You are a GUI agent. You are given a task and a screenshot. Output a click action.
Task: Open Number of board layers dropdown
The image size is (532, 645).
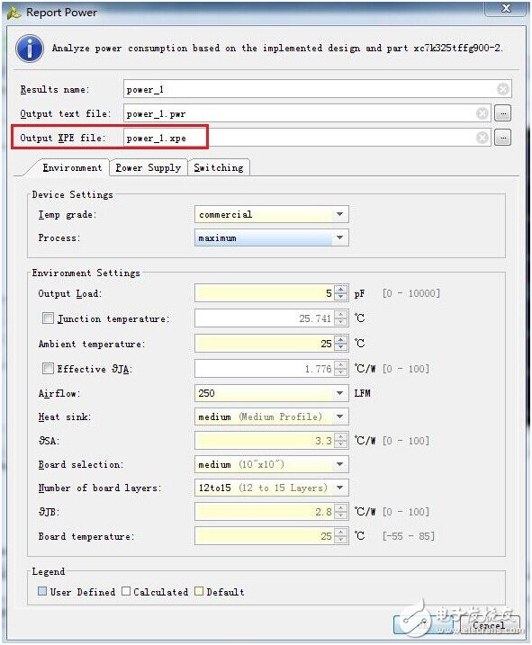tap(271, 488)
